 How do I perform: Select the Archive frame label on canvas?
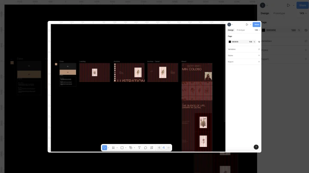(x=117, y=62)
